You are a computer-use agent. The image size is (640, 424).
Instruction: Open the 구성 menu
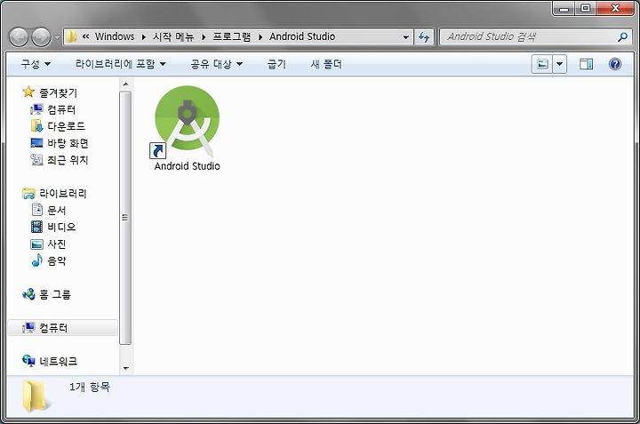36,64
